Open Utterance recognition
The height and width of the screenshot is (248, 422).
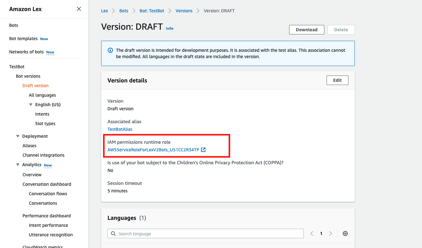[51, 235]
